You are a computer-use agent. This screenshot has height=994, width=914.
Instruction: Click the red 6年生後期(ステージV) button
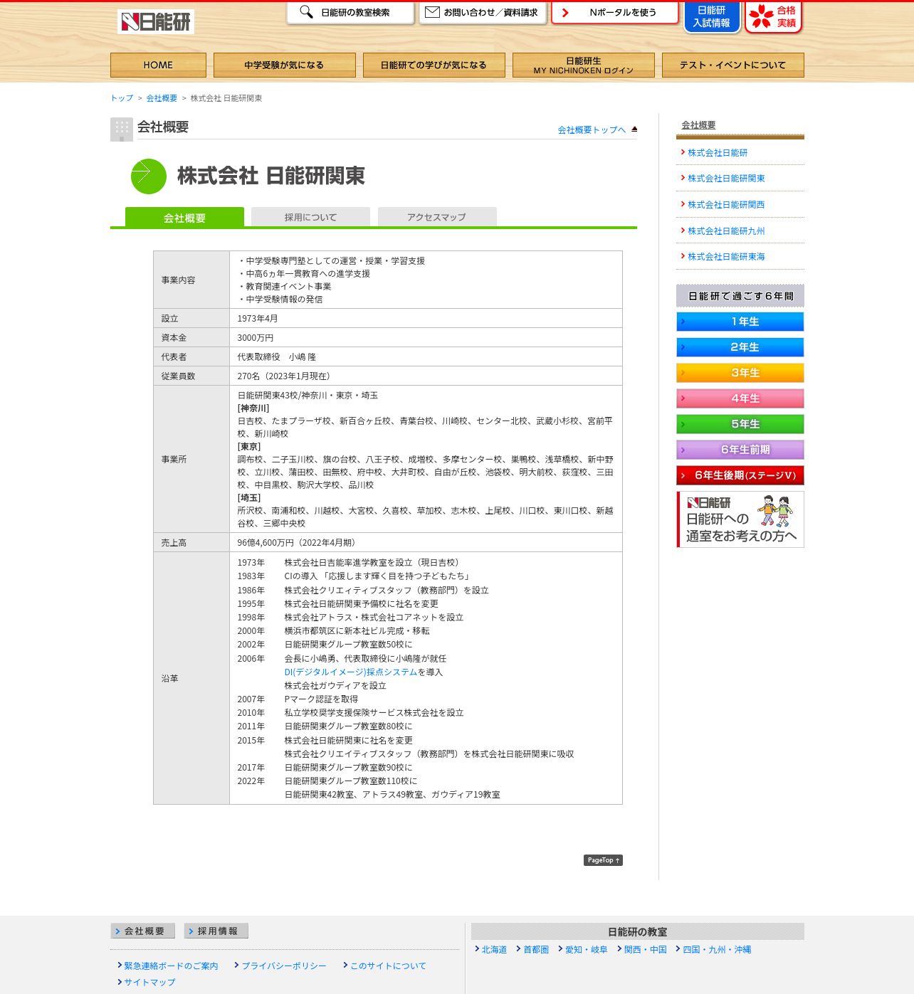(x=740, y=475)
